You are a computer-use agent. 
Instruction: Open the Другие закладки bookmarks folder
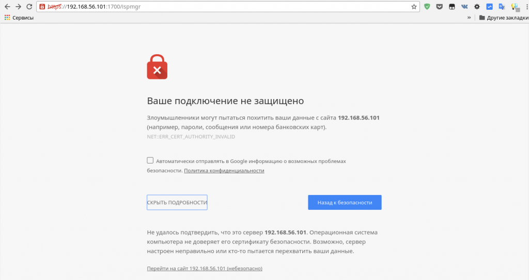point(501,18)
